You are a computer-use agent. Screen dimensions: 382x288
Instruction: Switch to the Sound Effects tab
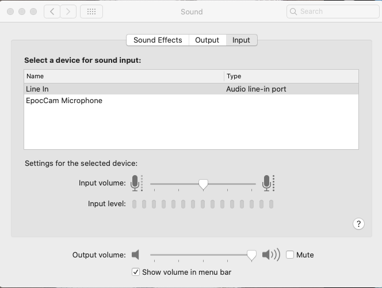[x=158, y=40]
